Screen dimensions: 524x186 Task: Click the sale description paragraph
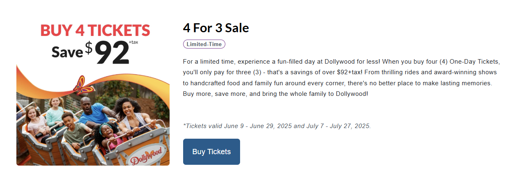click(x=342, y=77)
